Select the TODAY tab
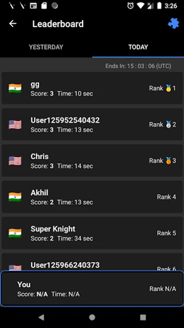This screenshot has height=328, width=184. tap(138, 47)
